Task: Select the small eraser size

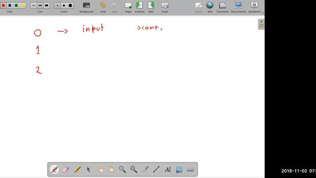Action: tap(57, 5)
